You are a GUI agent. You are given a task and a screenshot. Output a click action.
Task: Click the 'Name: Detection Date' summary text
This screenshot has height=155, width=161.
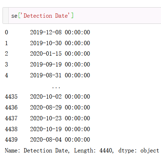tap(37, 151)
